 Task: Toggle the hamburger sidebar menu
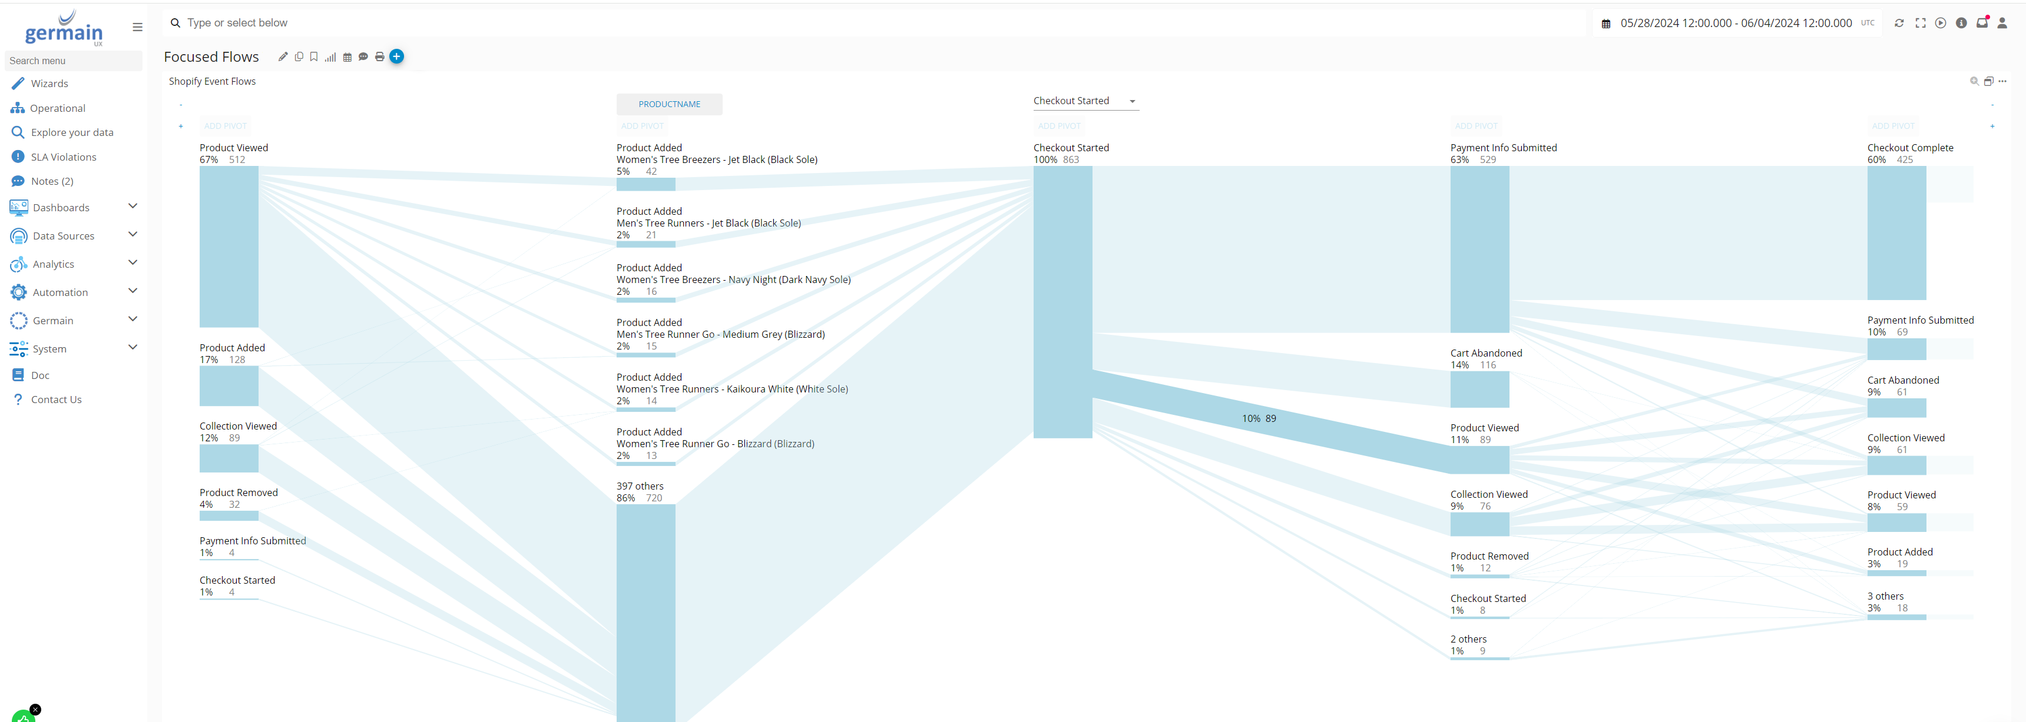138,26
